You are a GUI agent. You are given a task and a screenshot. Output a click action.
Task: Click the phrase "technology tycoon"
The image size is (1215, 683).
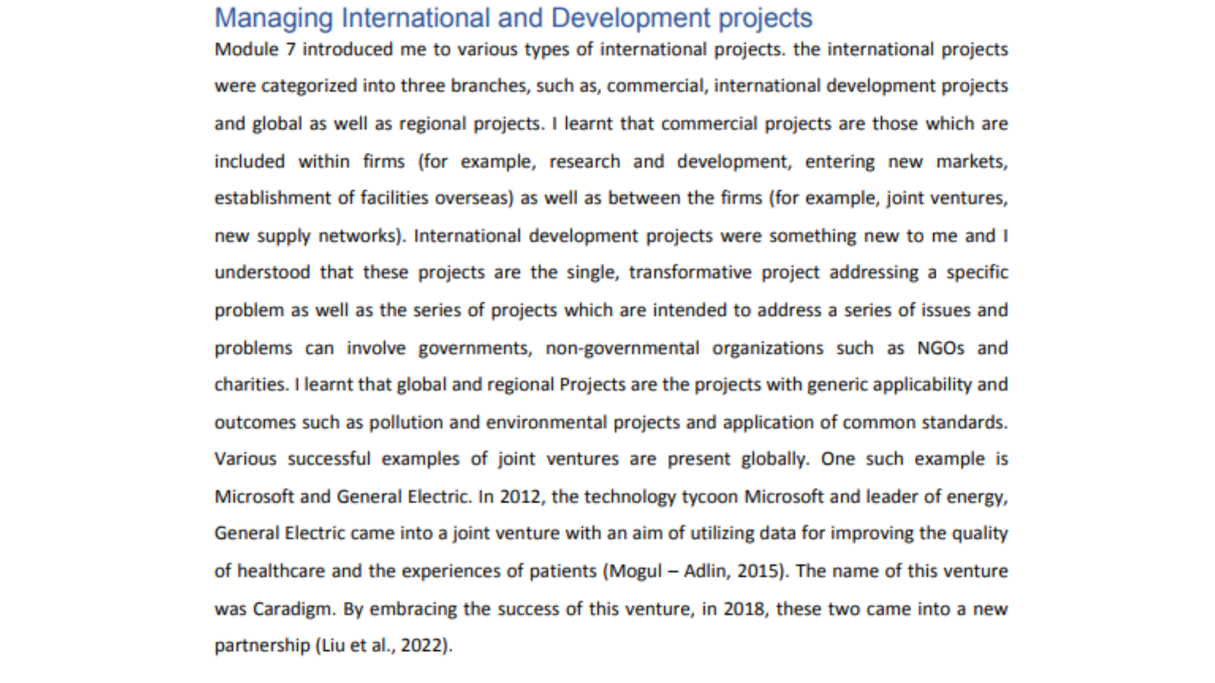(x=661, y=496)
